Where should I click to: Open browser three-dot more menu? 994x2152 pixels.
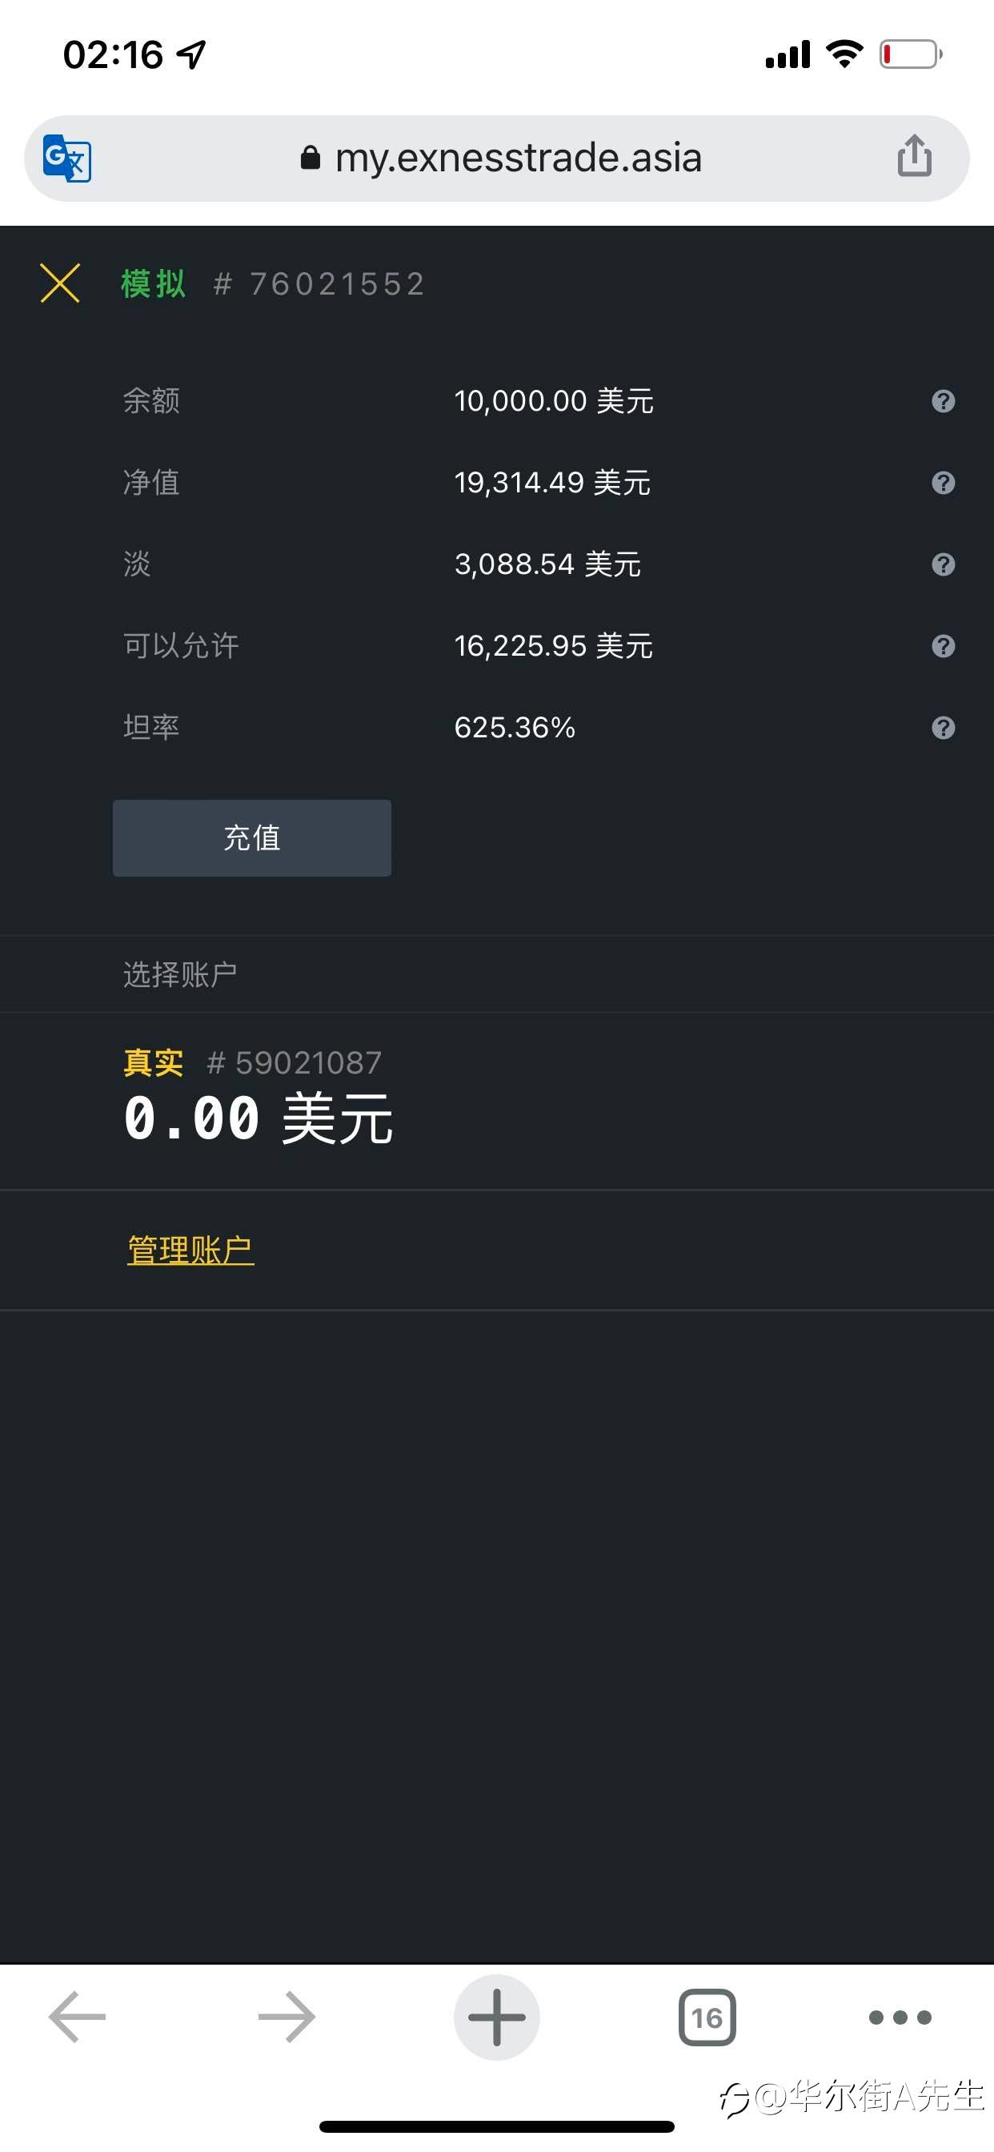tap(900, 2017)
